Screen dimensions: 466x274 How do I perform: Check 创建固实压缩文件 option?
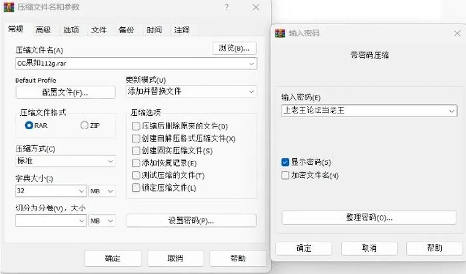[136, 151]
